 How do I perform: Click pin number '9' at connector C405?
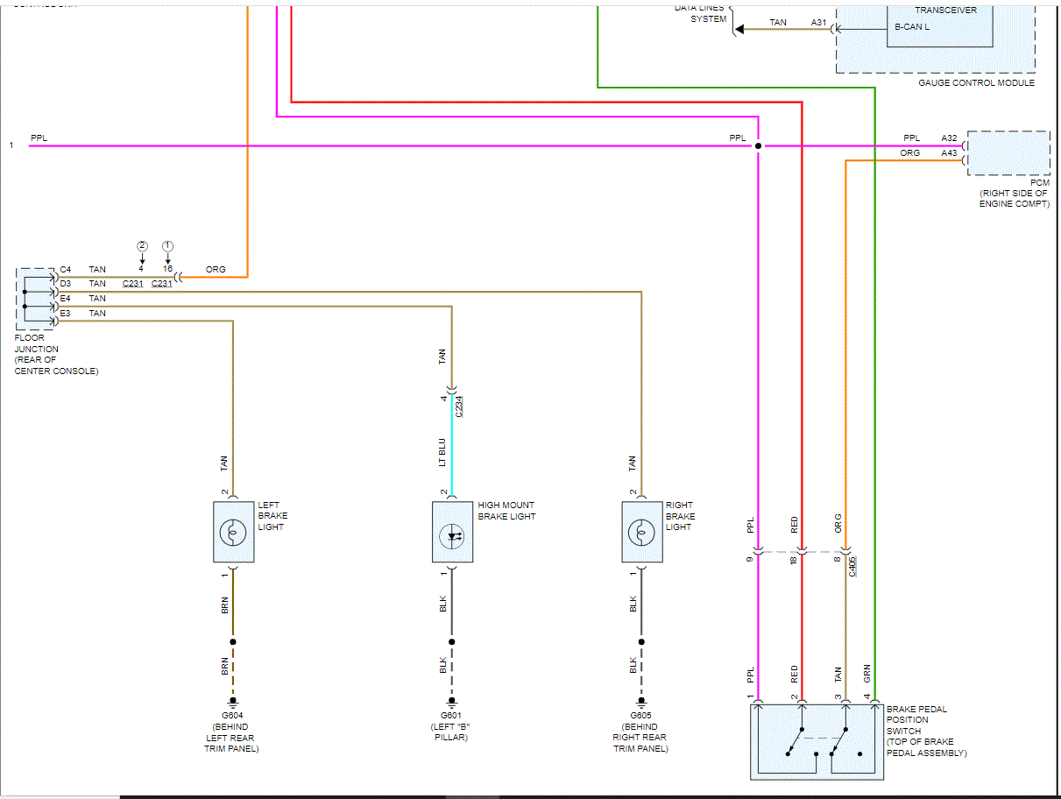click(x=750, y=561)
